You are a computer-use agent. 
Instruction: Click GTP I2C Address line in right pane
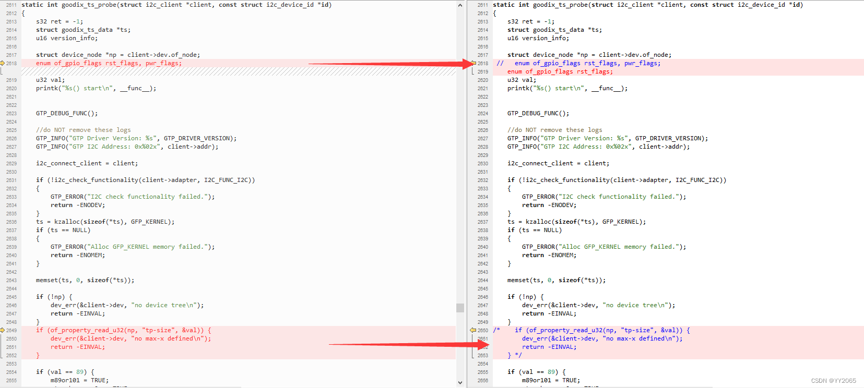pyautogui.click(x=599, y=147)
